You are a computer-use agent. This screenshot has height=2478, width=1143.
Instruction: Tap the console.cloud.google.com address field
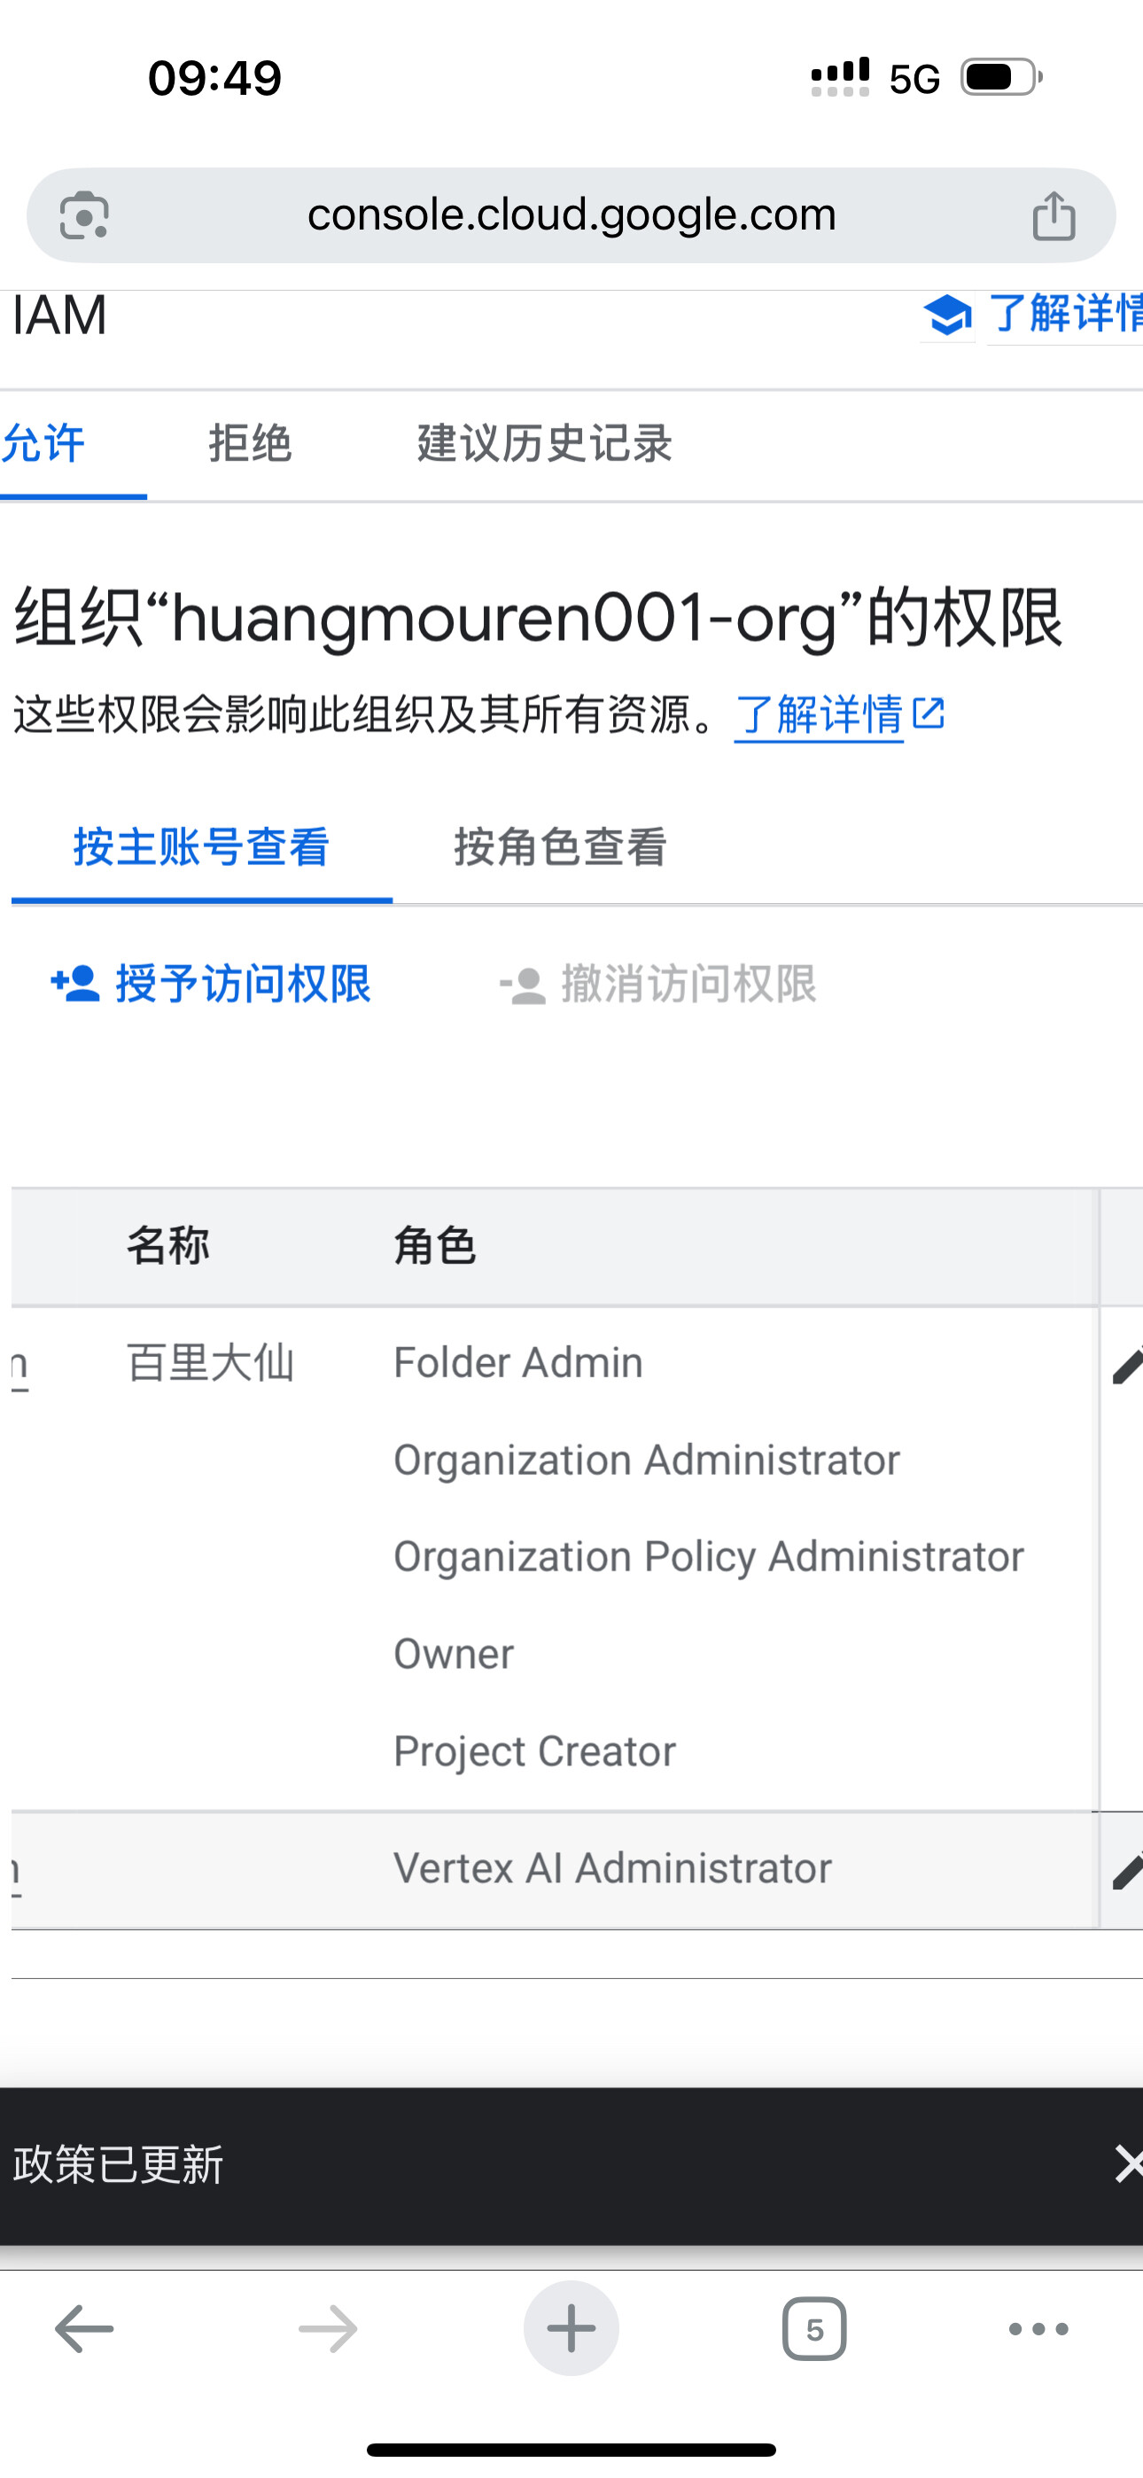[571, 215]
